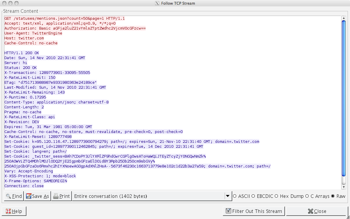
Task: Click the Pragma: no-cache line
Action: click(x=23, y=112)
